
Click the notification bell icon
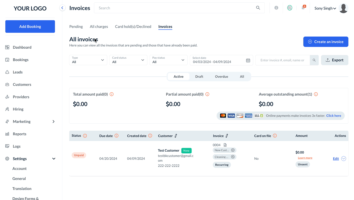(x=303, y=8)
